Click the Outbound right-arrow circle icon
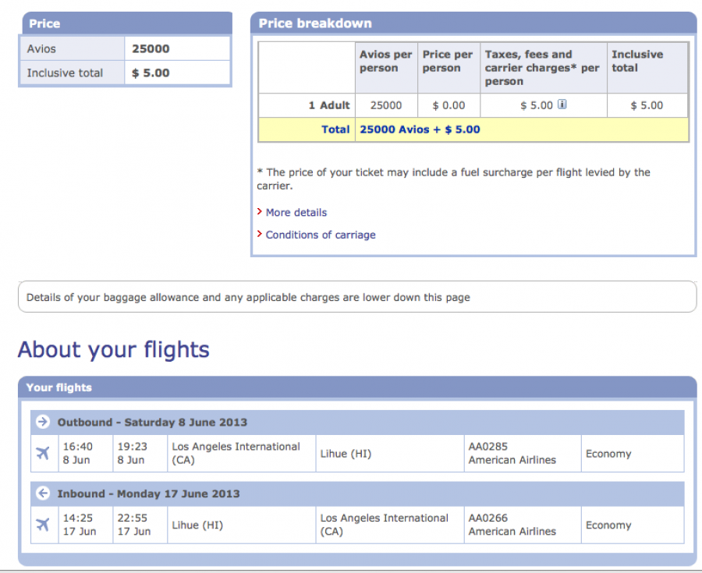The height and width of the screenshot is (573, 702). click(43, 421)
